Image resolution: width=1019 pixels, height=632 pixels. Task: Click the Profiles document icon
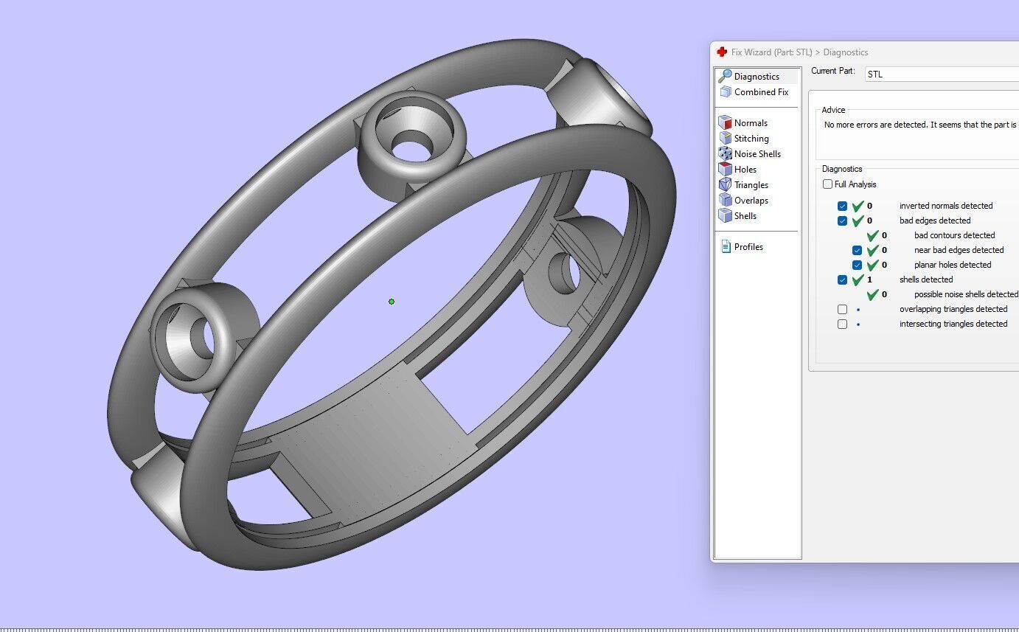point(726,247)
